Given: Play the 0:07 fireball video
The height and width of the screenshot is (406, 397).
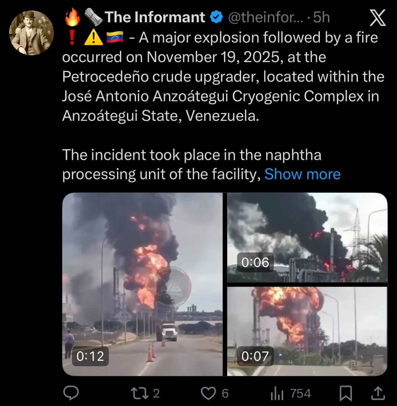Looking at the screenshot, I should [307, 331].
